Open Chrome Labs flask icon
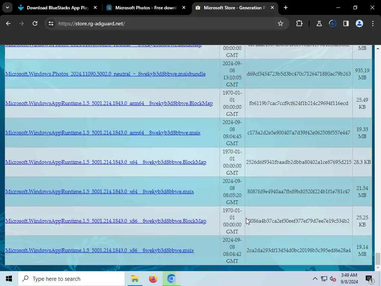381x286 pixels. (319, 23)
